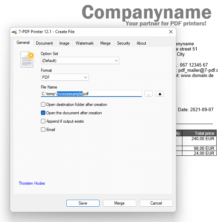Switch to the Image tab
Viewport: 218px width, 222px height.
pos(64,43)
